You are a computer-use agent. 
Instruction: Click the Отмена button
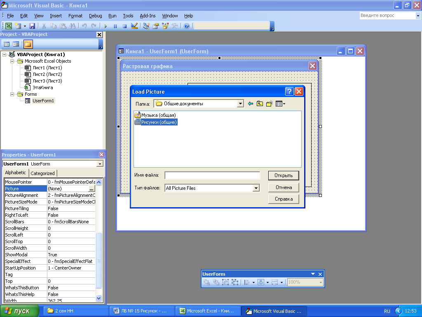click(x=284, y=187)
